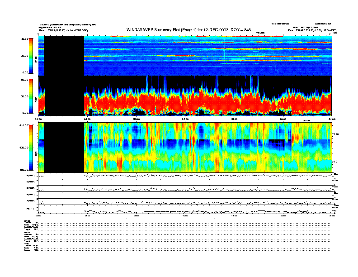Click the RAD1 color scale bar

coord(31,96)
